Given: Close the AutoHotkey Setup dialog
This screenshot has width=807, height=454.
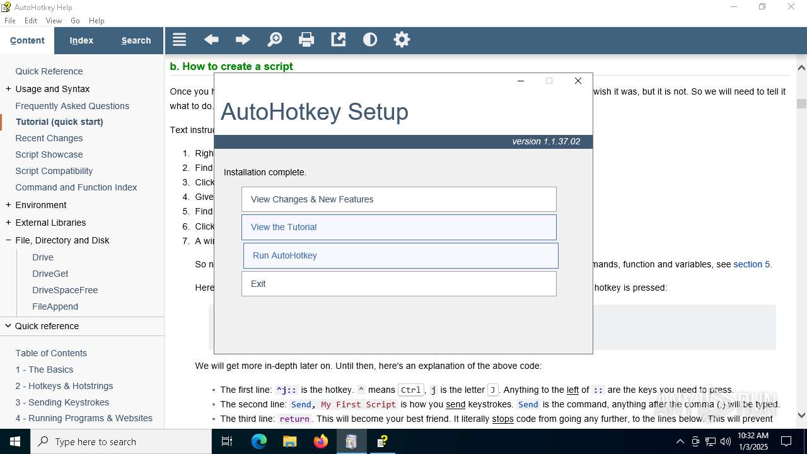Looking at the screenshot, I should (578, 81).
